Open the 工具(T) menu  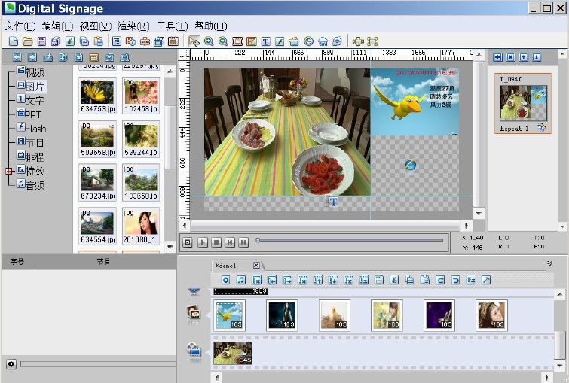coord(172,26)
